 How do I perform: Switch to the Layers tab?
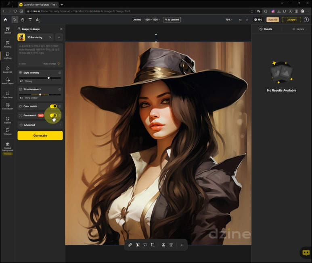point(298,29)
